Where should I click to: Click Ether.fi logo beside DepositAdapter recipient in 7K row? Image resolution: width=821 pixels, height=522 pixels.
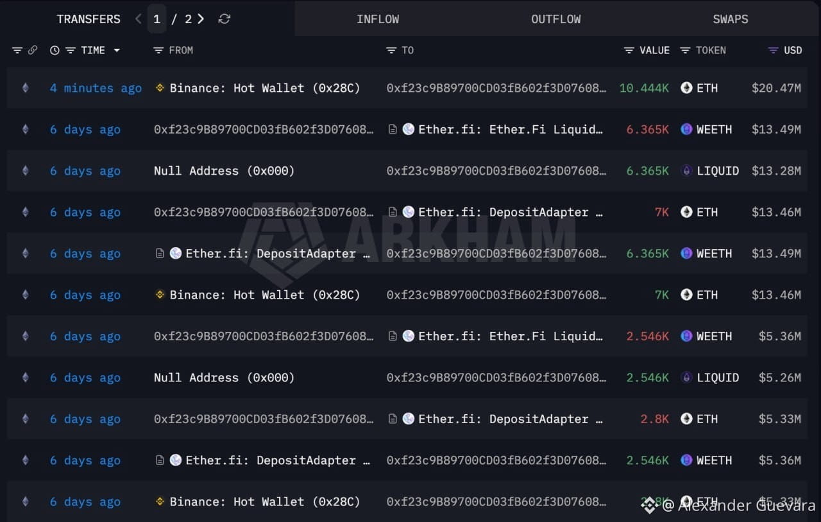pyautogui.click(x=409, y=212)
